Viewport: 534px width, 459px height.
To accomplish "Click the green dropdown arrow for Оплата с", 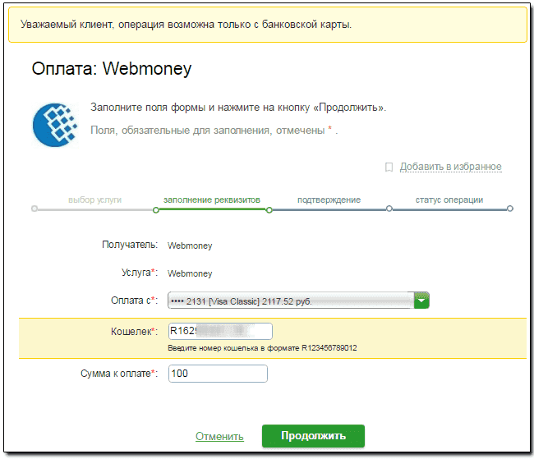I will 421,301.
